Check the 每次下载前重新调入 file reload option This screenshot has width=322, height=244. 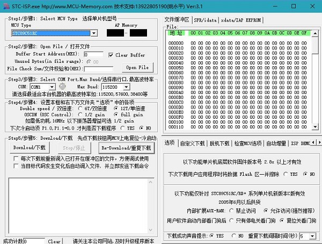16,159
